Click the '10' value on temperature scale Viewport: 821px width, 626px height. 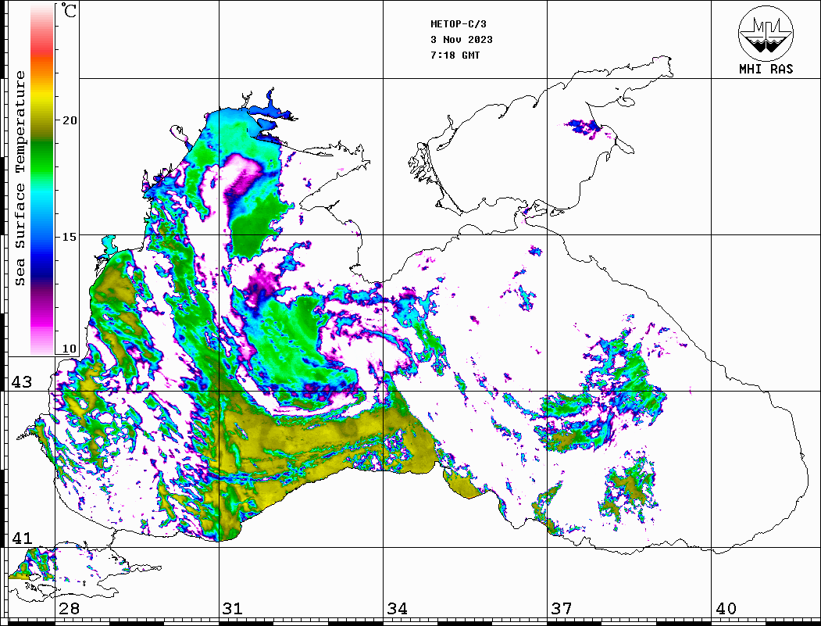(69, 349)
